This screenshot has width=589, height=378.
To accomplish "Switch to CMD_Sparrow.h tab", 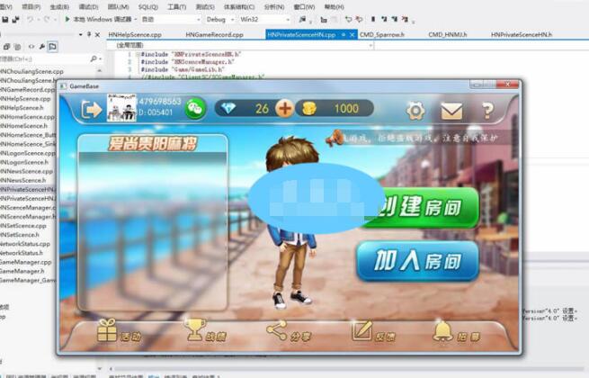I will point(382,34).
